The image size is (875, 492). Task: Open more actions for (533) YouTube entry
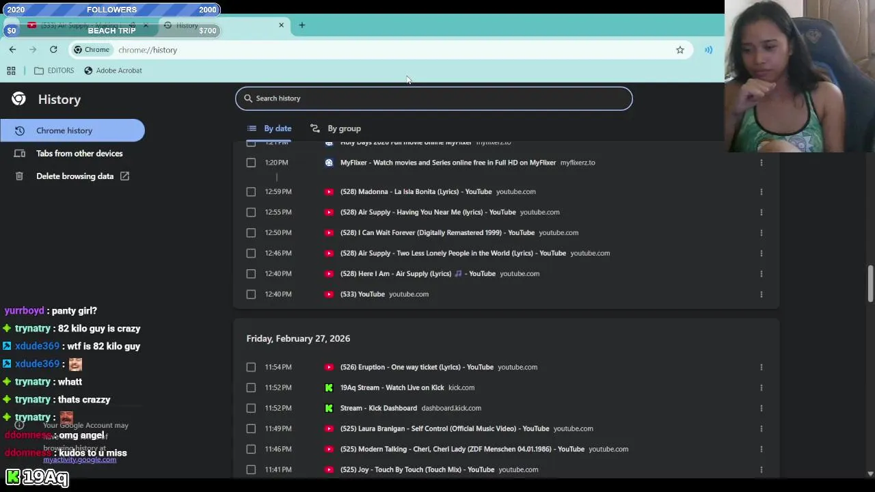761,295
